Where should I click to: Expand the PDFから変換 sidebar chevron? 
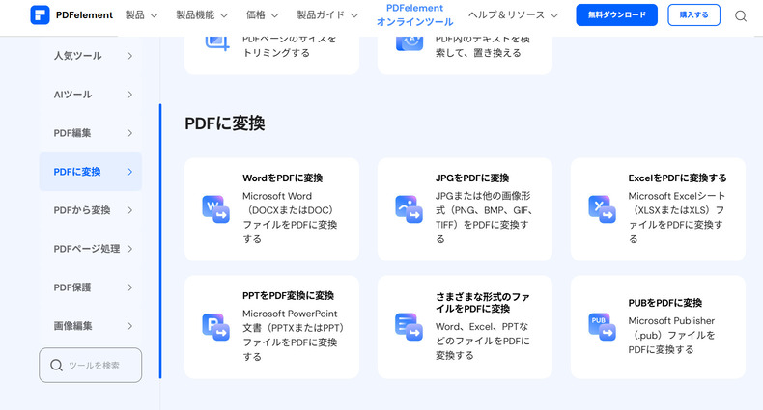130,210
